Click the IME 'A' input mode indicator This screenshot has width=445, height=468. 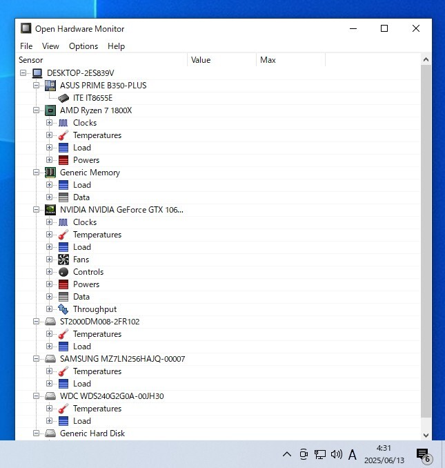pyautogui.click(x=353, y=455)
